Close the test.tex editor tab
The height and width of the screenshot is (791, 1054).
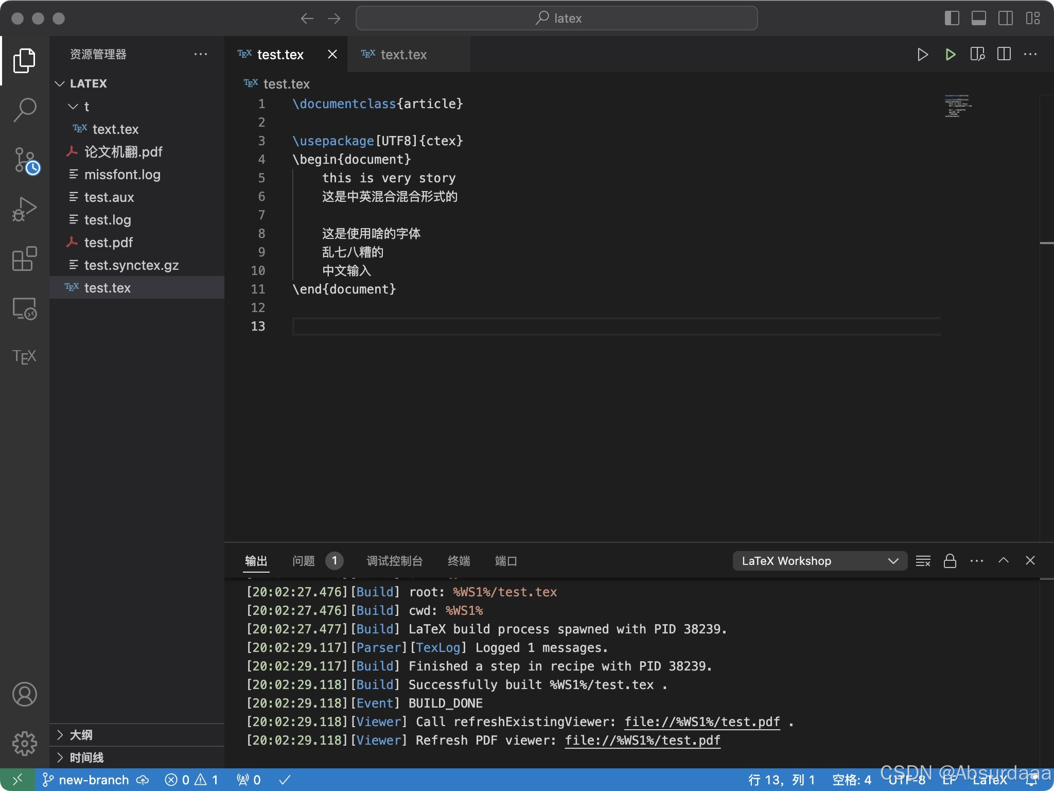332,54
